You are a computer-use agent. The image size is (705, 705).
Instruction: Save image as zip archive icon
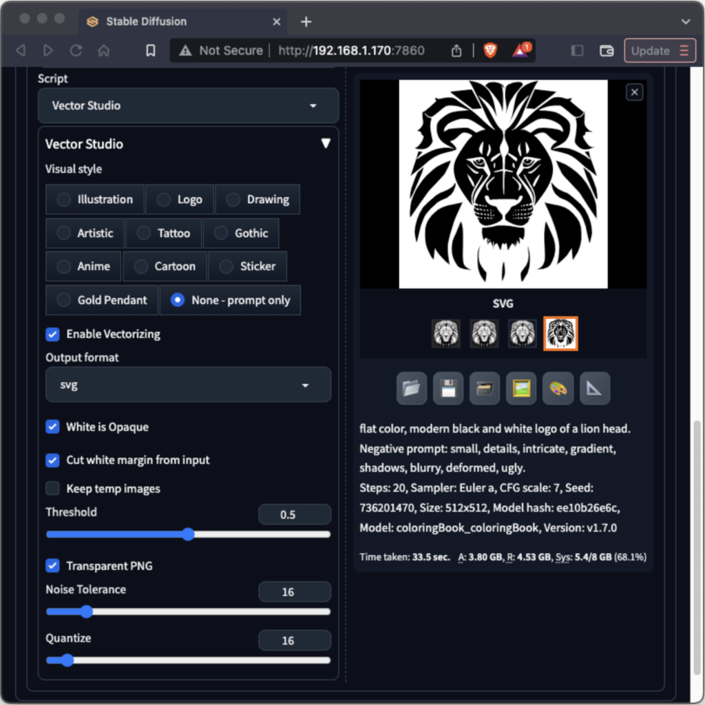[x=485, y=388]
